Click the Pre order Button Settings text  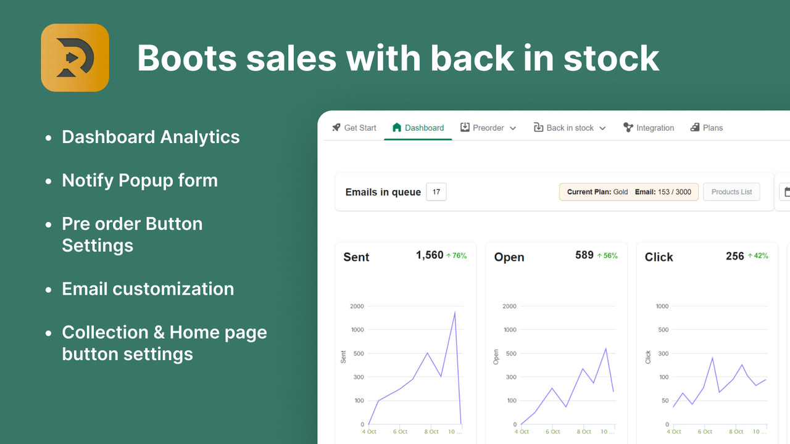click(x=132, y=234)
